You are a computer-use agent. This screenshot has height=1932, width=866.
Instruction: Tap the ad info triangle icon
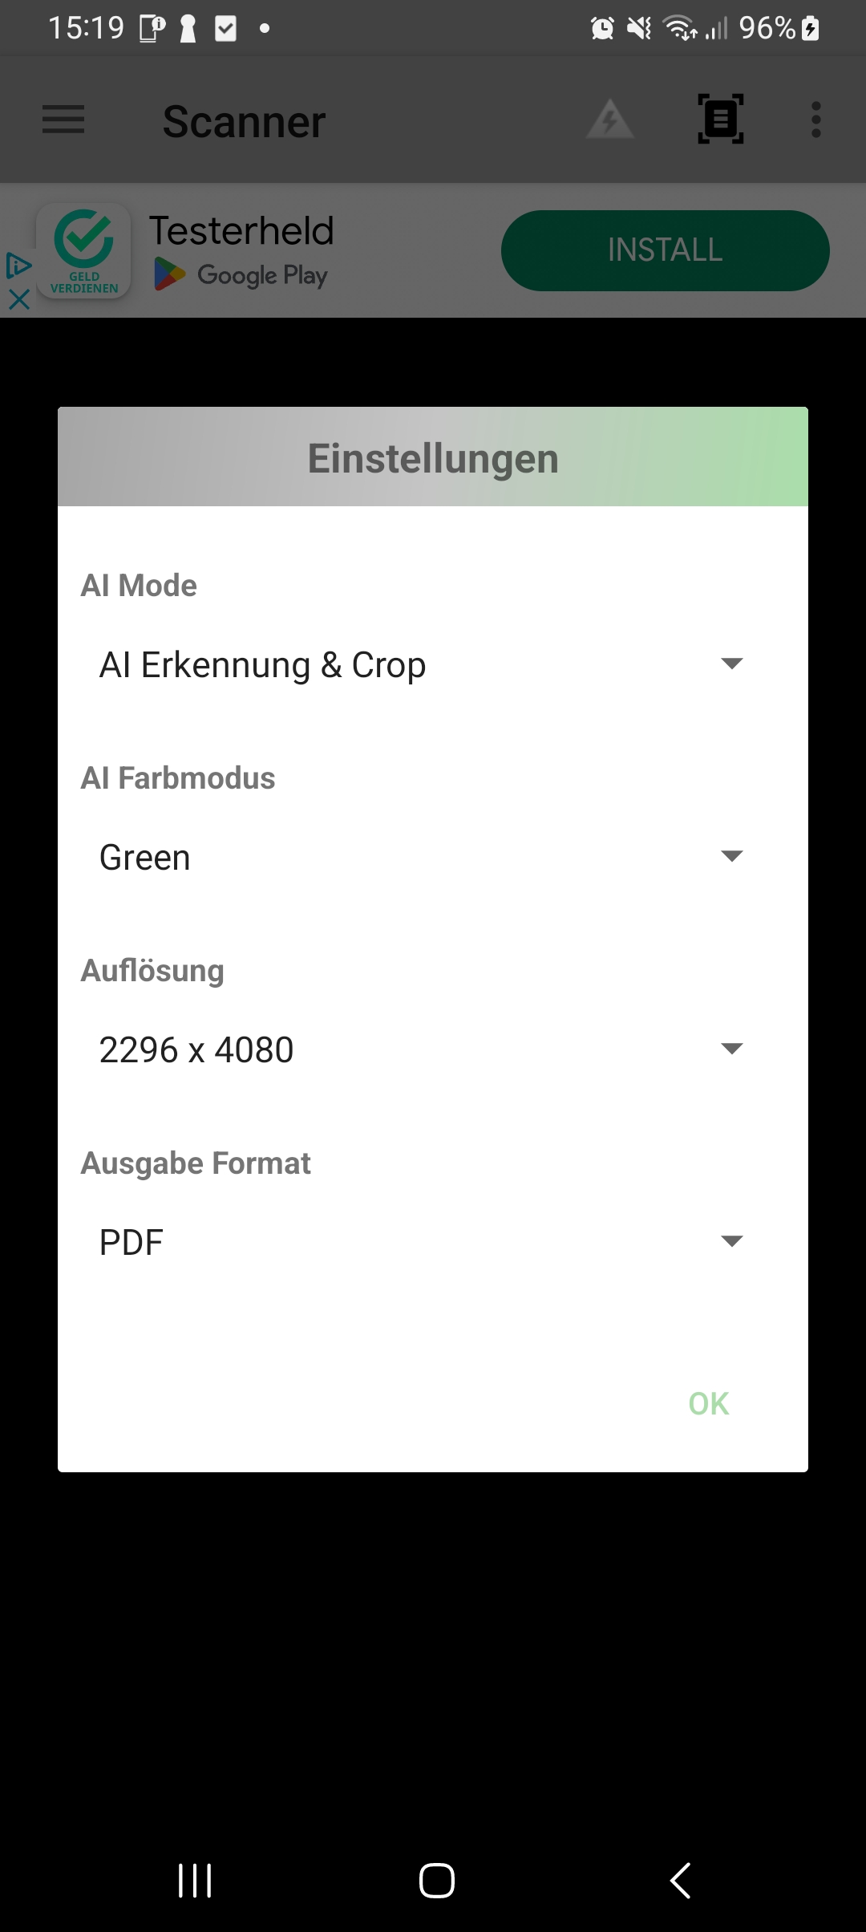pyautogui.click(x=18, y=266)
